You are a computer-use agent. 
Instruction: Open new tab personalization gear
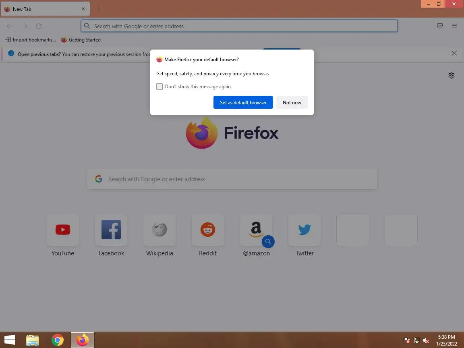click(x=451, y=75)
